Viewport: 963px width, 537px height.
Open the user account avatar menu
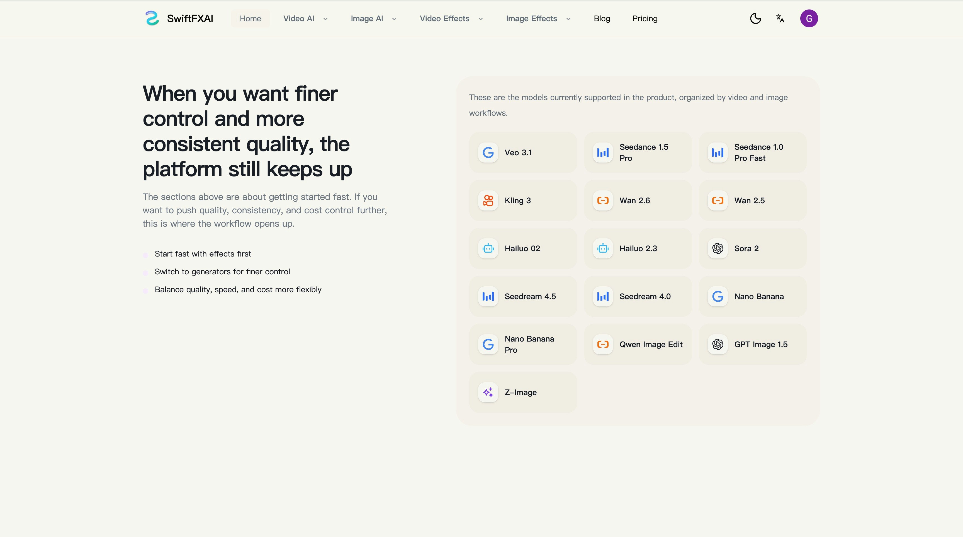809,18
